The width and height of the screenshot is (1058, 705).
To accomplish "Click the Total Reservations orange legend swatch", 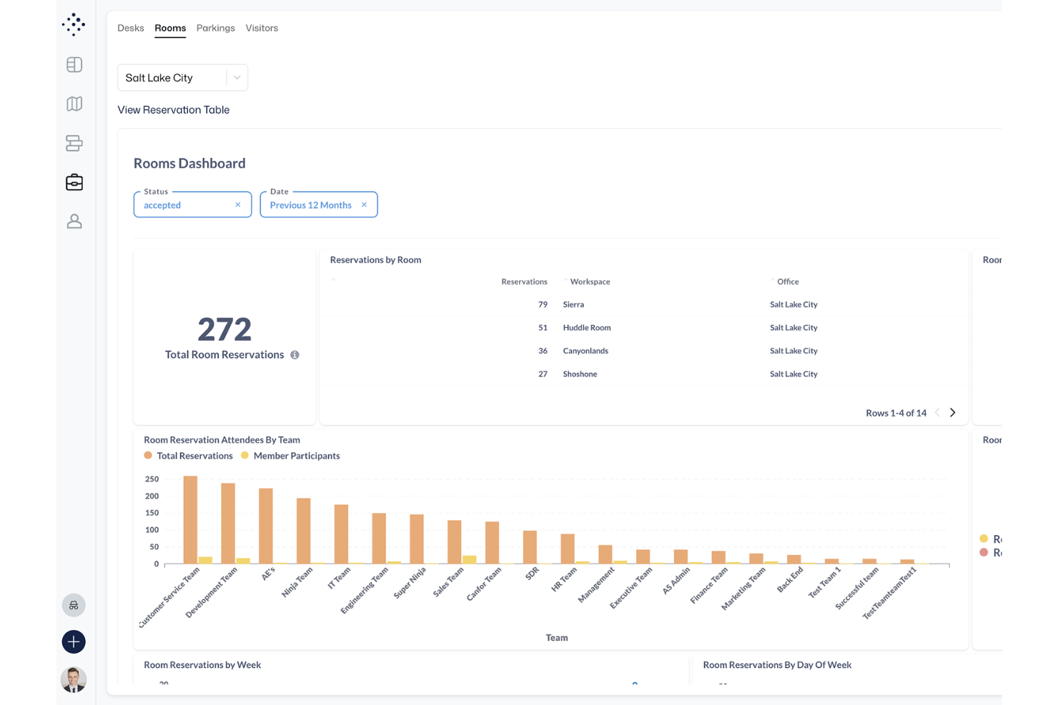I will click(147, 455).
